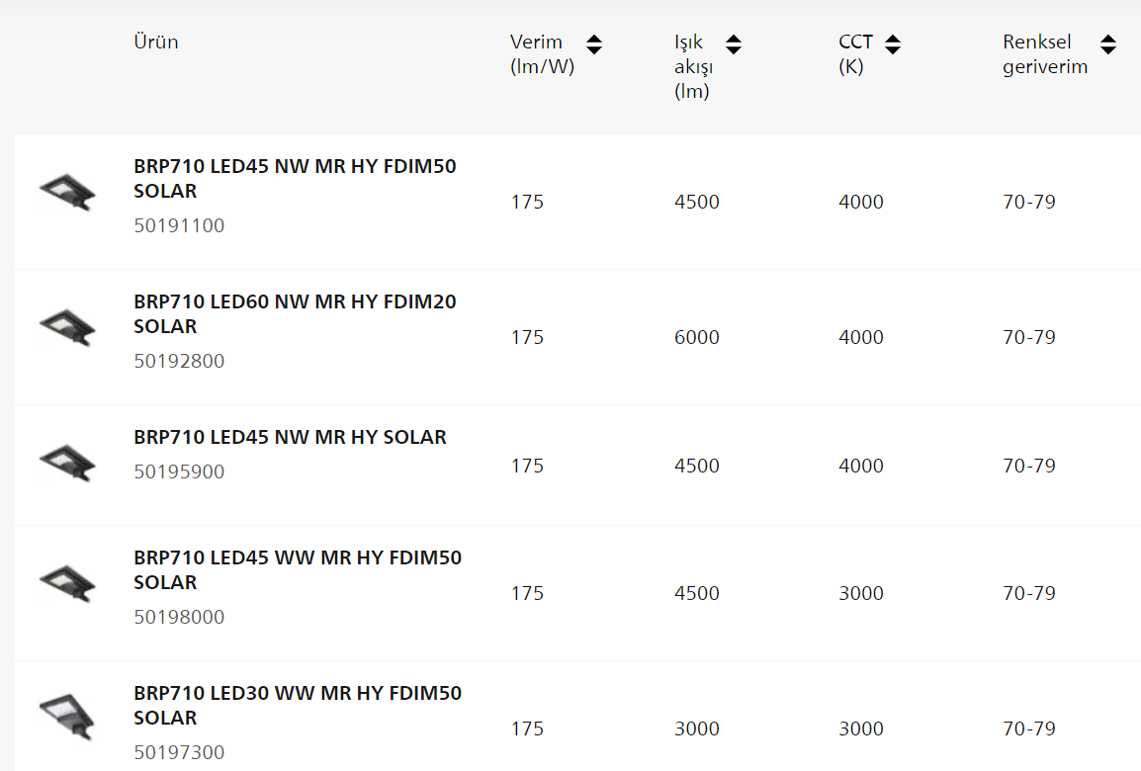Sort by CCT (K) column arrows
Screen dimensions: 1141x771
(893, 44)
